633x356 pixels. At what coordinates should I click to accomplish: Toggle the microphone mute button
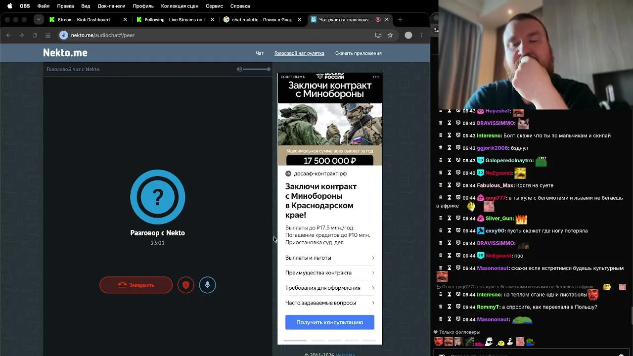208,285
